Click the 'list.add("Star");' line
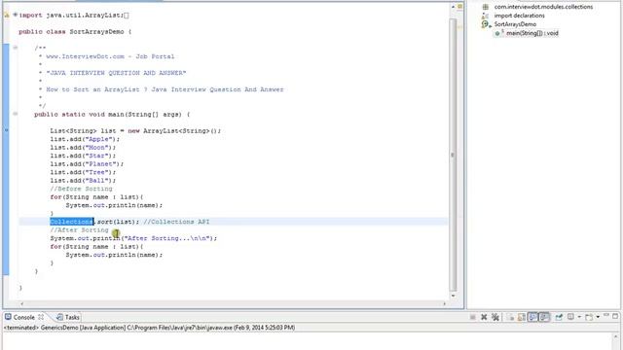 pos(83,156)
